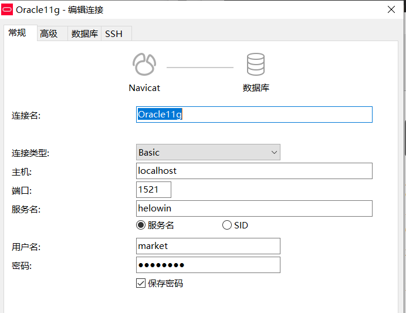Click the Navicat caption under the logo
406x313 pixels.
click(144, 88)
